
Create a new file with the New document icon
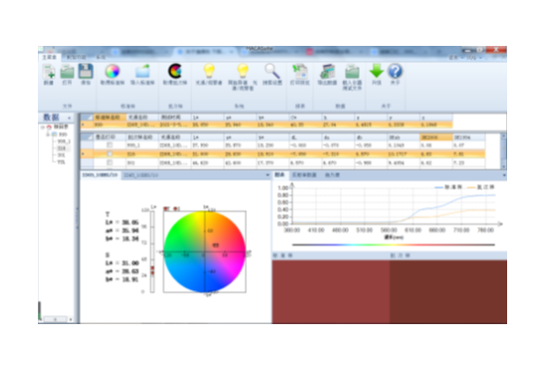pyautogui.click(x=49, y=75)
